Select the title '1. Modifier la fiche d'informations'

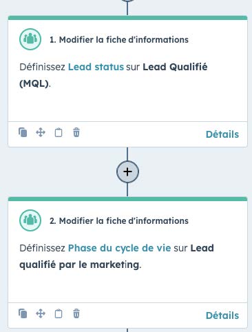click(119, 40)
